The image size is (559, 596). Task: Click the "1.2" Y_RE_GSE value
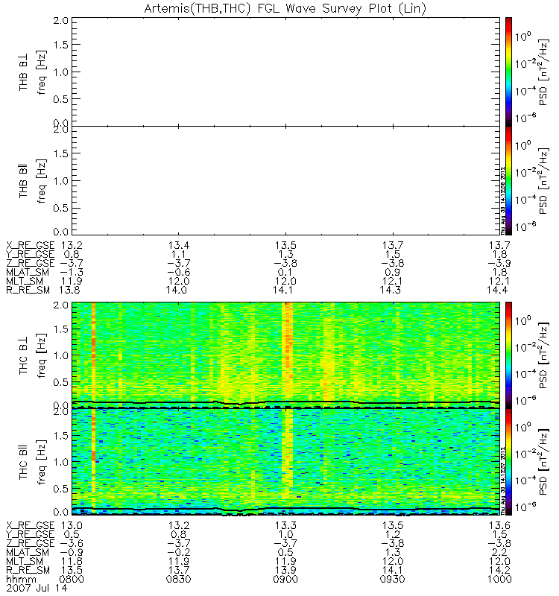pyautogui.click(x=393, y=534)
